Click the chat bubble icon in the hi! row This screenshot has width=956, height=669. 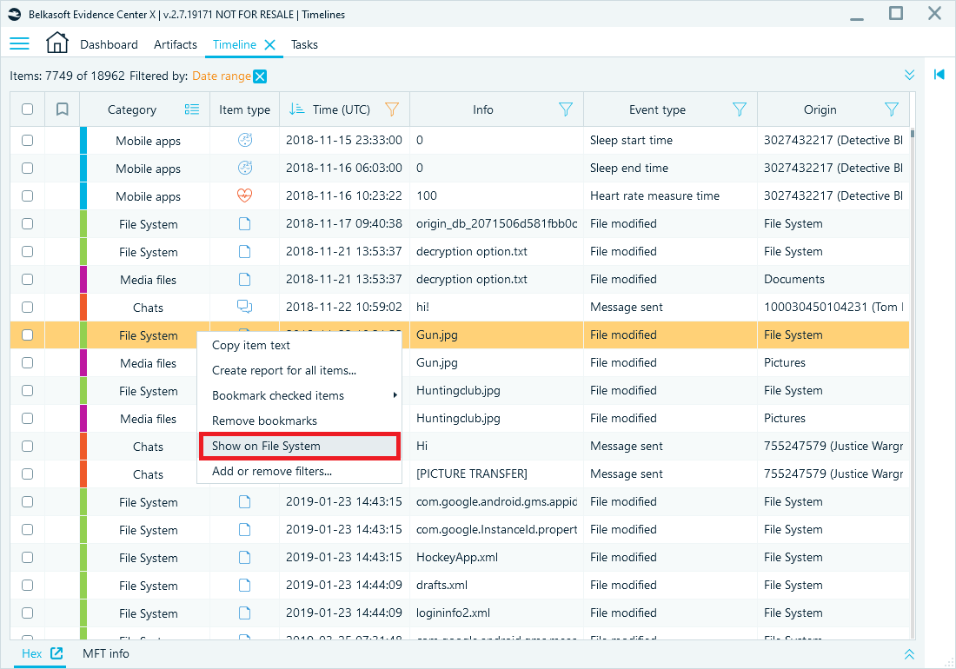(x=244, y=307)
